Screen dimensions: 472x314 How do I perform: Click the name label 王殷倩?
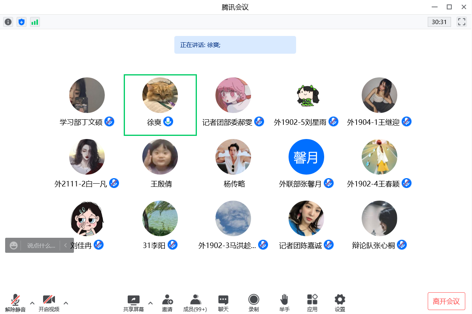tap(161, 184)
